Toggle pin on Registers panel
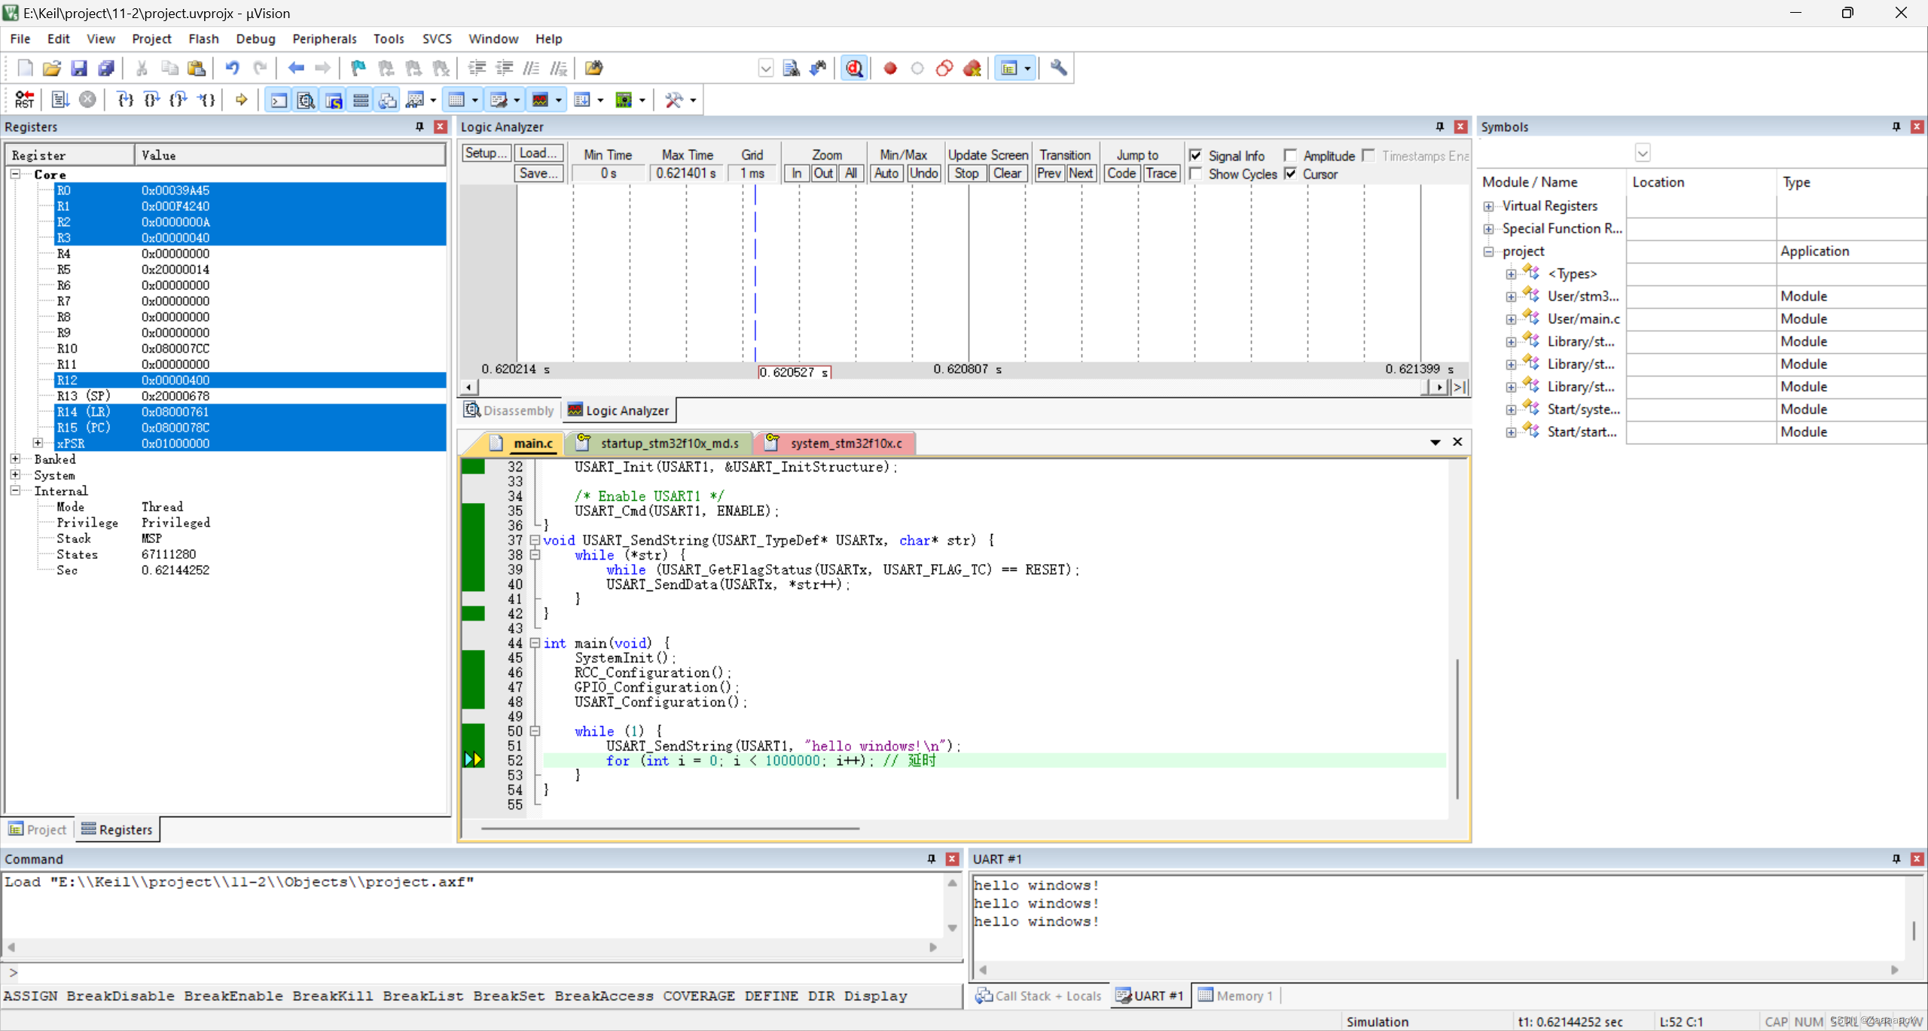This screenshot has height=1031, width=1928. click(419, 127)
